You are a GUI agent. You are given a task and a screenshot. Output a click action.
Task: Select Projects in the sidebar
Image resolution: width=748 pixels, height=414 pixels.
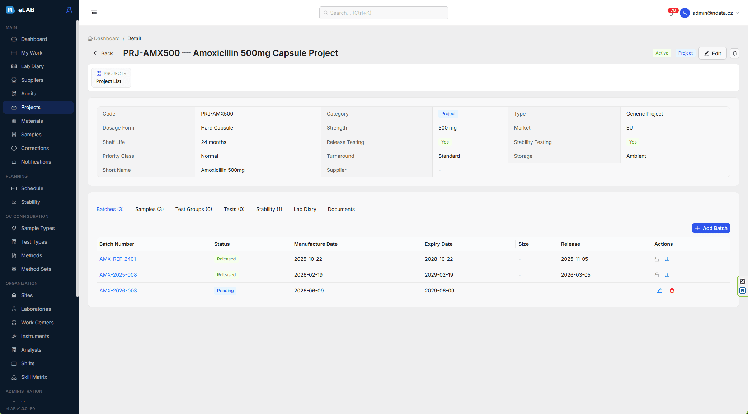click(x=38, y=107)
